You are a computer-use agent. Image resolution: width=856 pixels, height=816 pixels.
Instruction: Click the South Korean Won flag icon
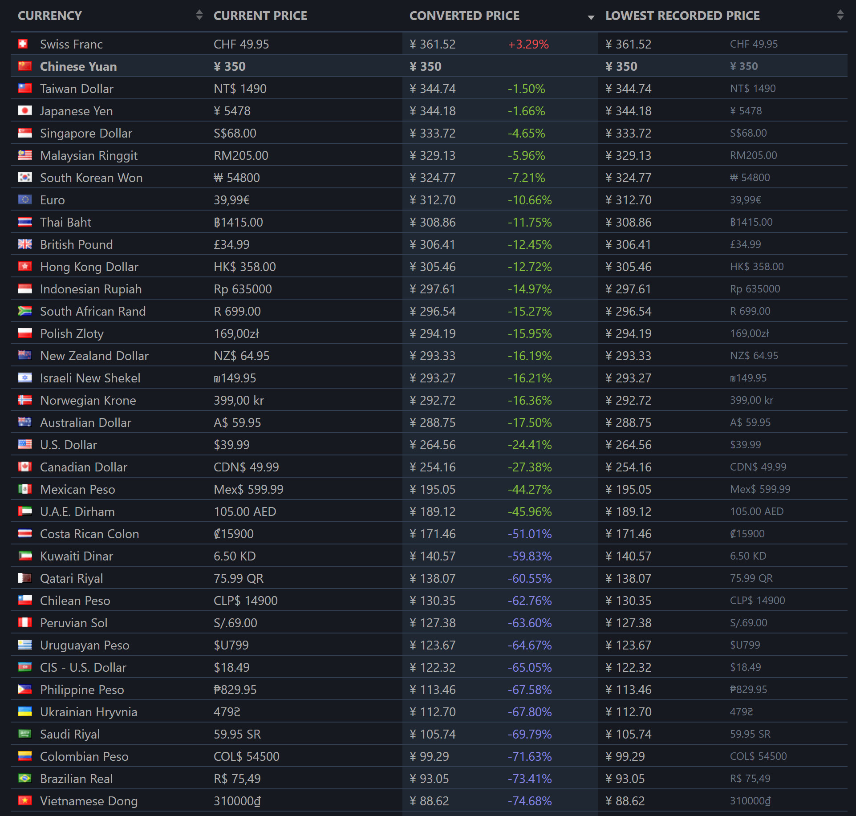point(24,177)
